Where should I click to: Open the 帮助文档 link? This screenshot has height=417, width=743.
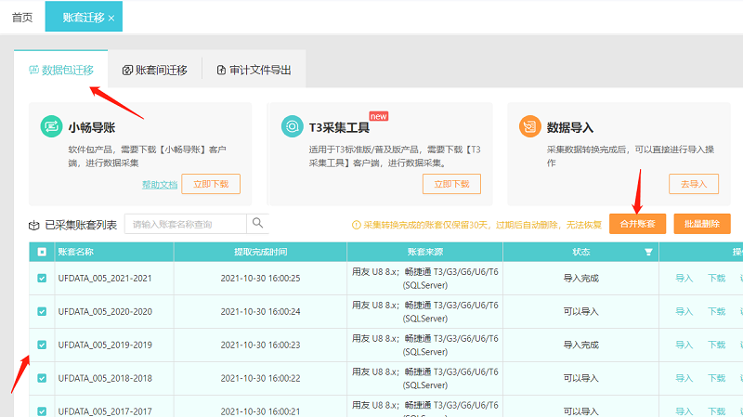[x=159, y=185]
